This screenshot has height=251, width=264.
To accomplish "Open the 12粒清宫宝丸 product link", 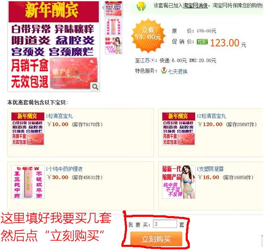I will (211, 116).
